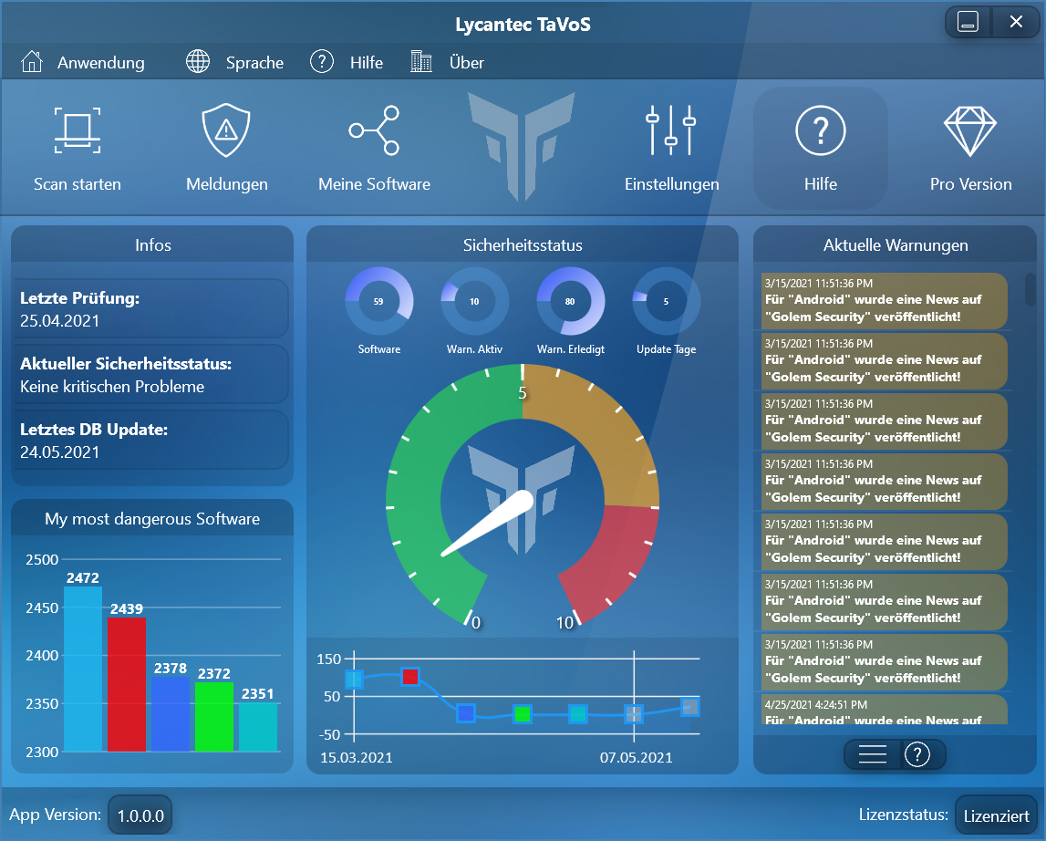The height and width of the screenshot is (841, 1046).
Task: Open Pro Version diamond icon
Action: 970,130
